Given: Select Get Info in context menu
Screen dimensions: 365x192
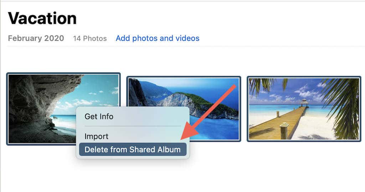Looking at the screenshot, I should click(99, 116).
